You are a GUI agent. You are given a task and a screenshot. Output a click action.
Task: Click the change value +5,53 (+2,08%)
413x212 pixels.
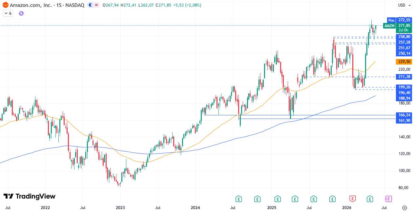click(x=187, y=5)
